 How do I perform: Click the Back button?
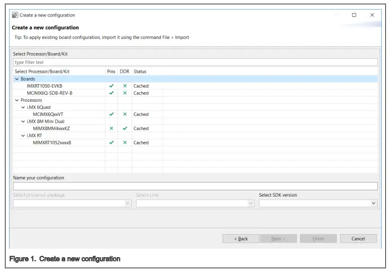(x=241, y=239)
